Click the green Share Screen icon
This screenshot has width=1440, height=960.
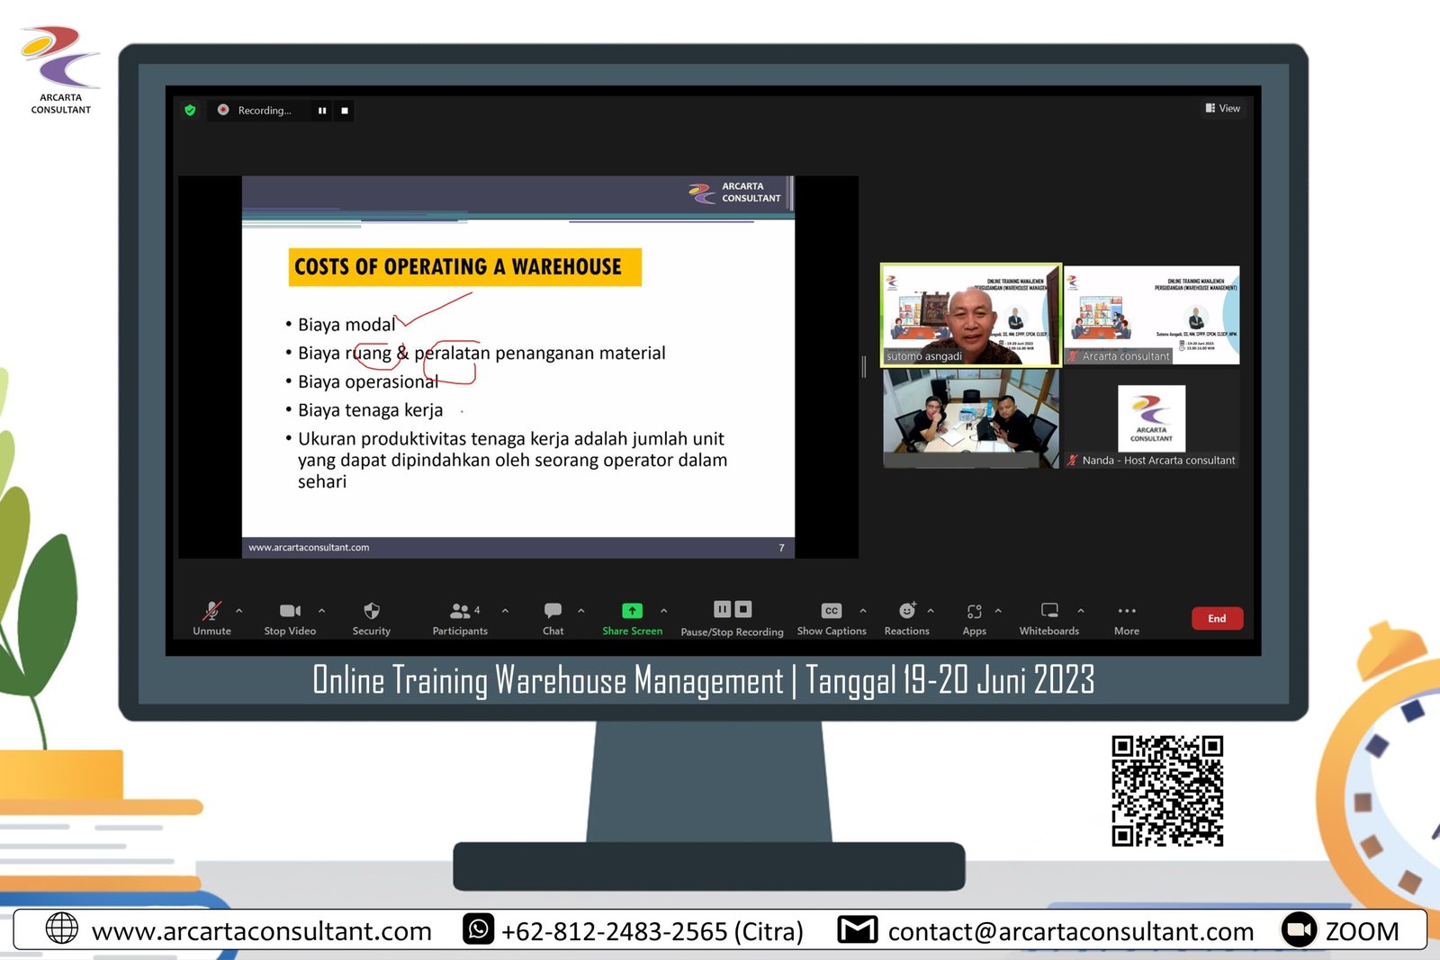click(x=632, y=612)
